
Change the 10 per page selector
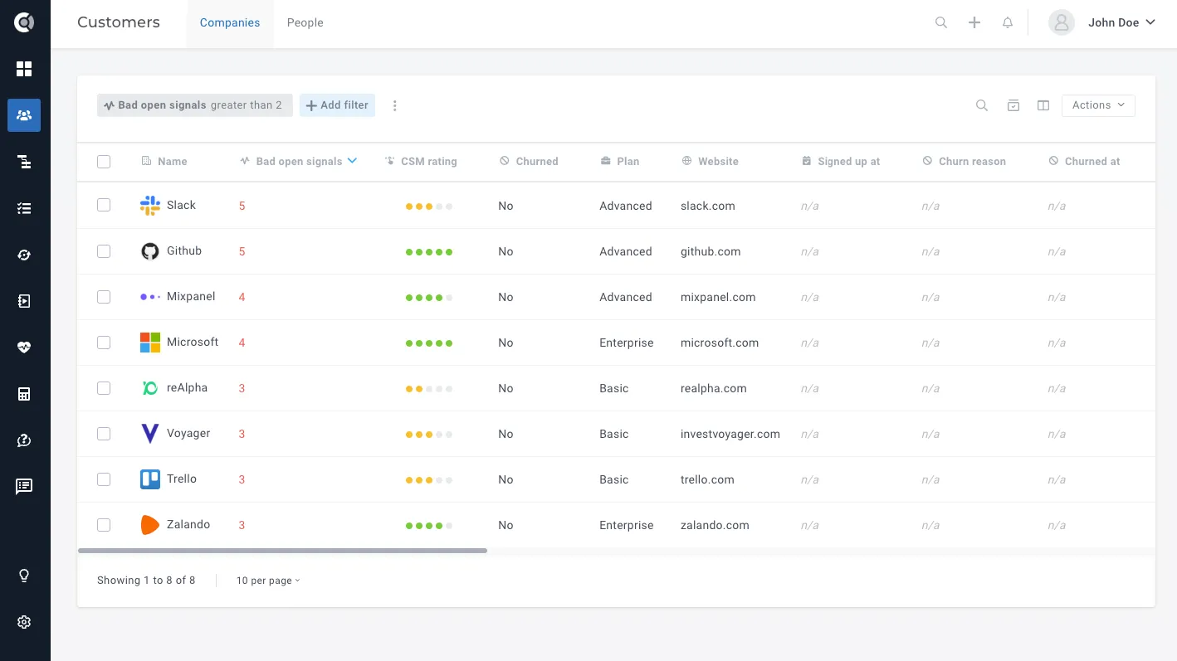click(x=268, y=581)
